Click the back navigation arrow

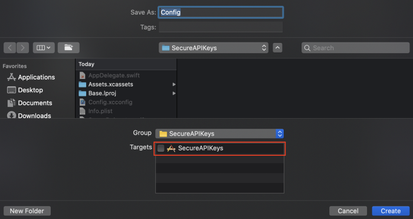(x=10, y=48)
